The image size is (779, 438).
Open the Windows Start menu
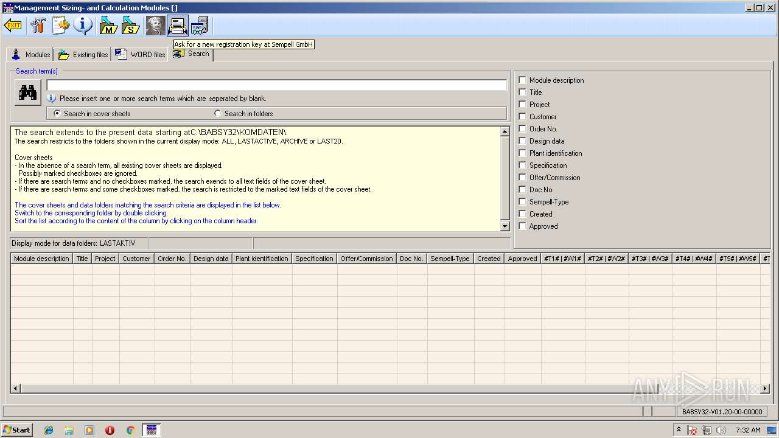pos(16,429)
